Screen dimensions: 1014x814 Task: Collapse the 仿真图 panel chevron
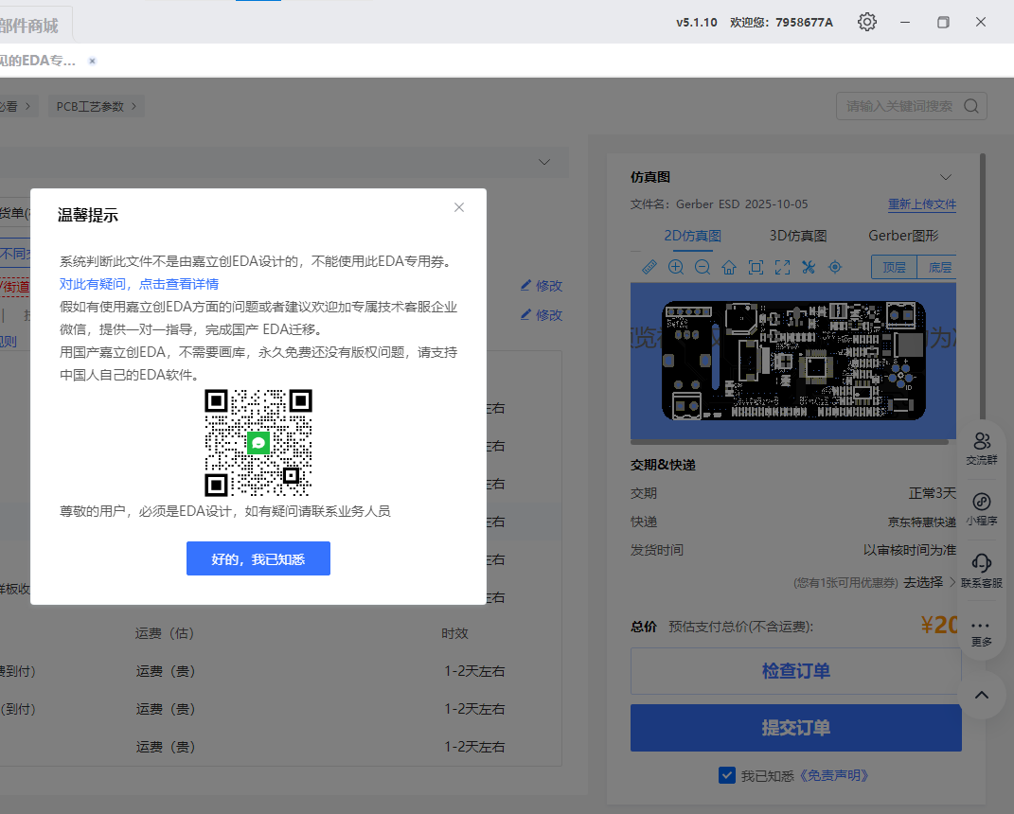pyautogui.click(x=945, y=177)
